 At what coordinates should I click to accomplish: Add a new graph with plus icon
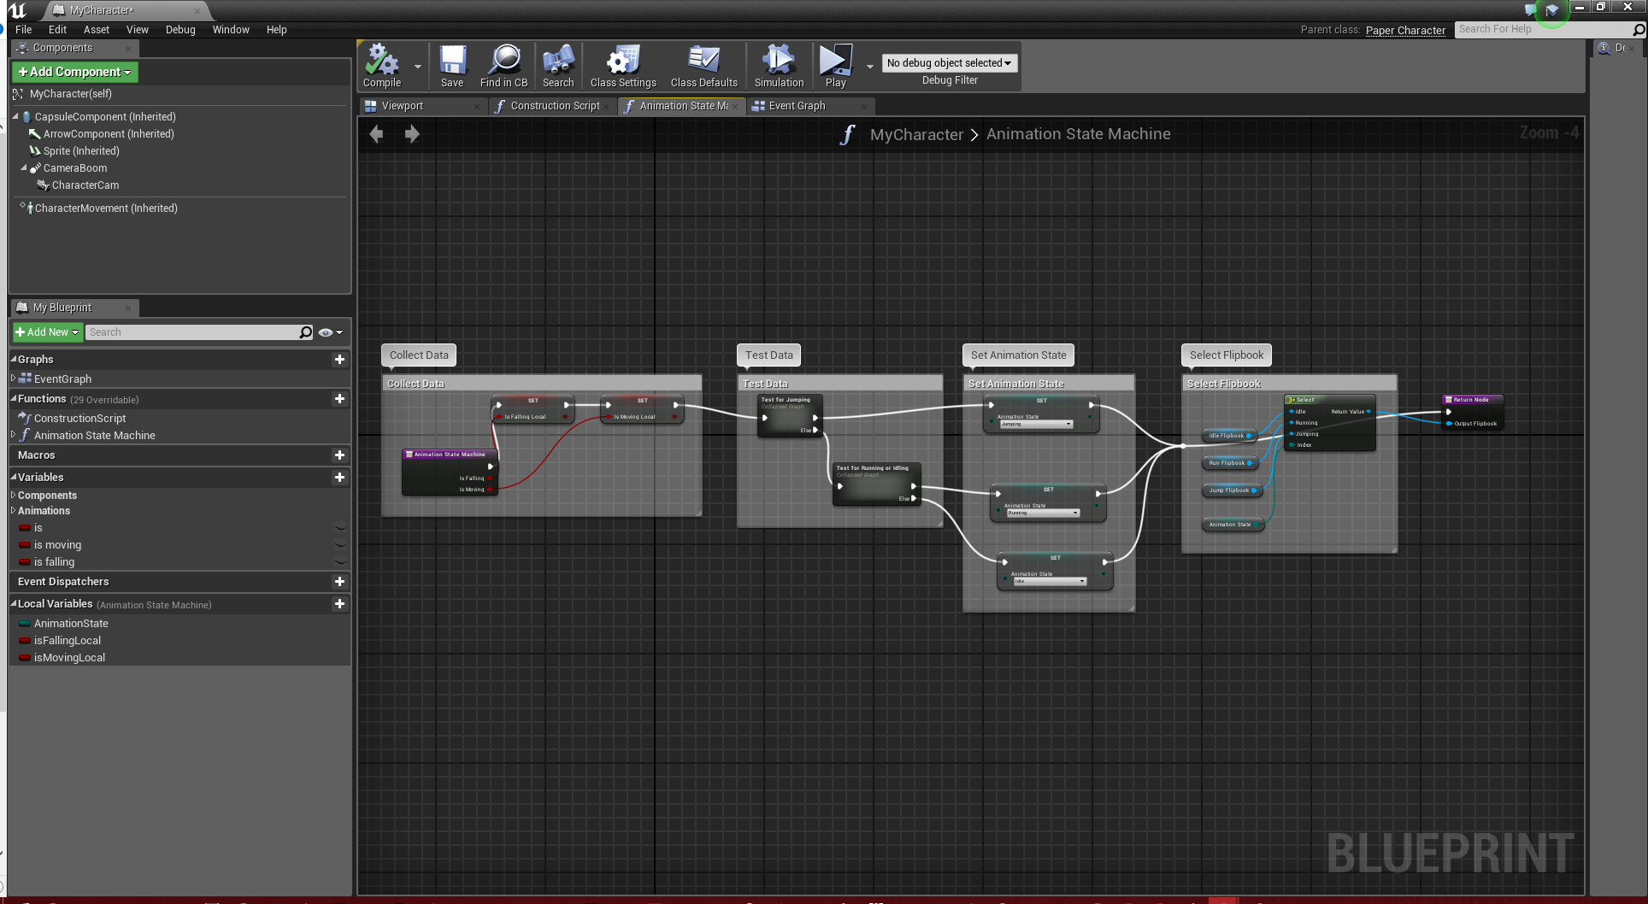pos(339,360)
